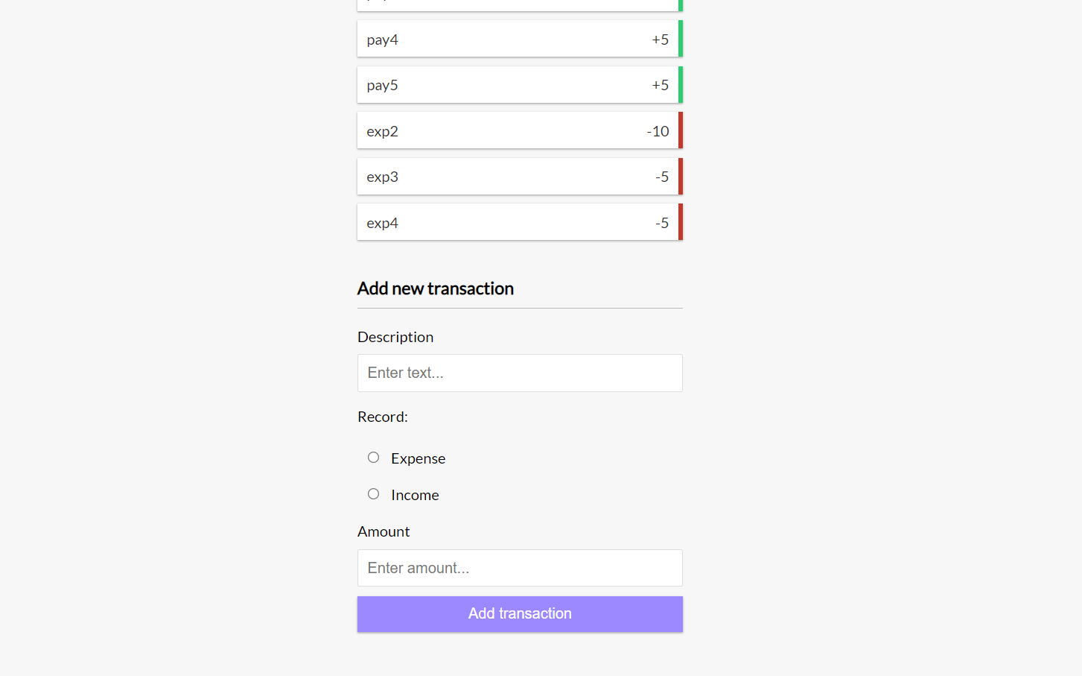Click the Add transaction button
This screenshot has height=676, width=1082.
520,613
